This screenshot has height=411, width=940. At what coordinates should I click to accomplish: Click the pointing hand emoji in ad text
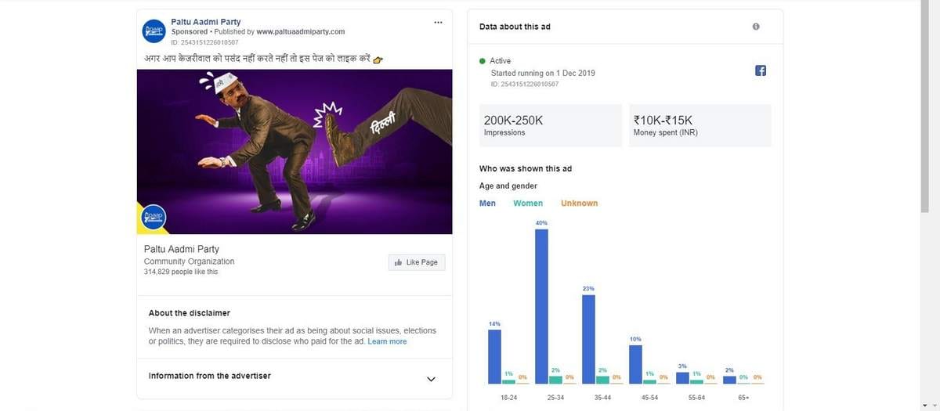pos(378,59)
